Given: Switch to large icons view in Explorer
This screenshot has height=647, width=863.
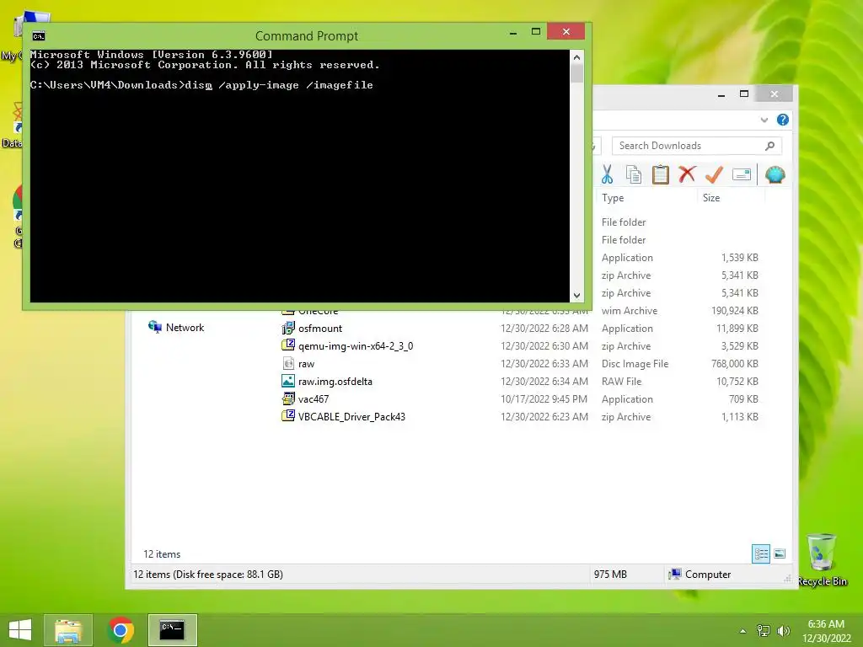Looking at the screenshot, I should point(780,553).
